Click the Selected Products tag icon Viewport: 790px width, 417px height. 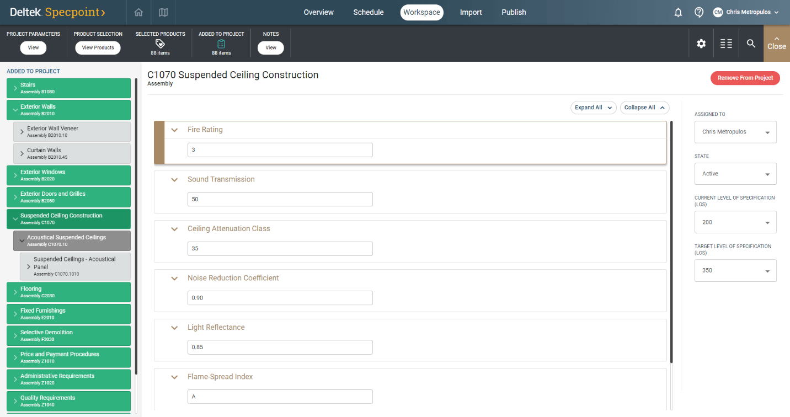(160, 44)
